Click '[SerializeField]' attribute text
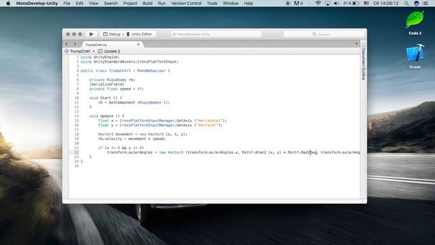This screenshot has width=435, height=245. pos(107,84)
